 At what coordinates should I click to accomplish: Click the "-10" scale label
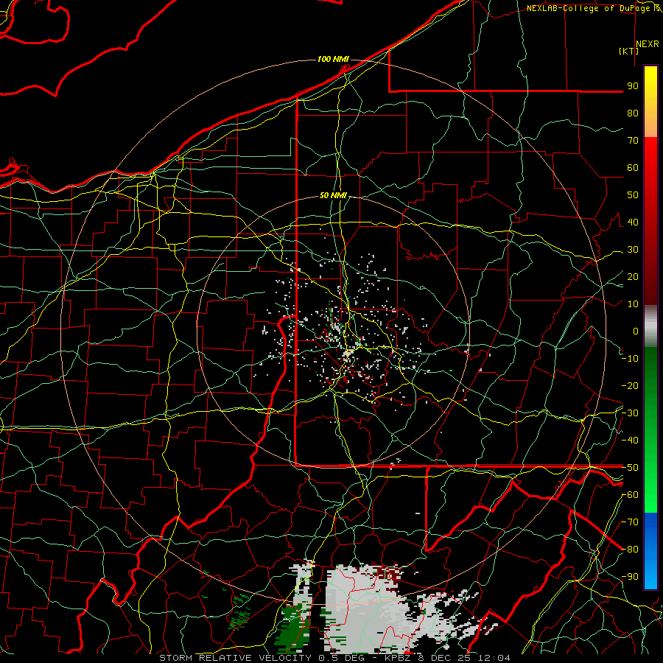(630, 359)
